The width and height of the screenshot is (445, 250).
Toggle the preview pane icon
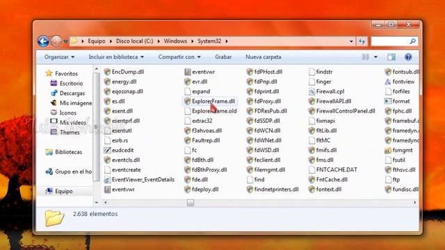tap(391, 57)
